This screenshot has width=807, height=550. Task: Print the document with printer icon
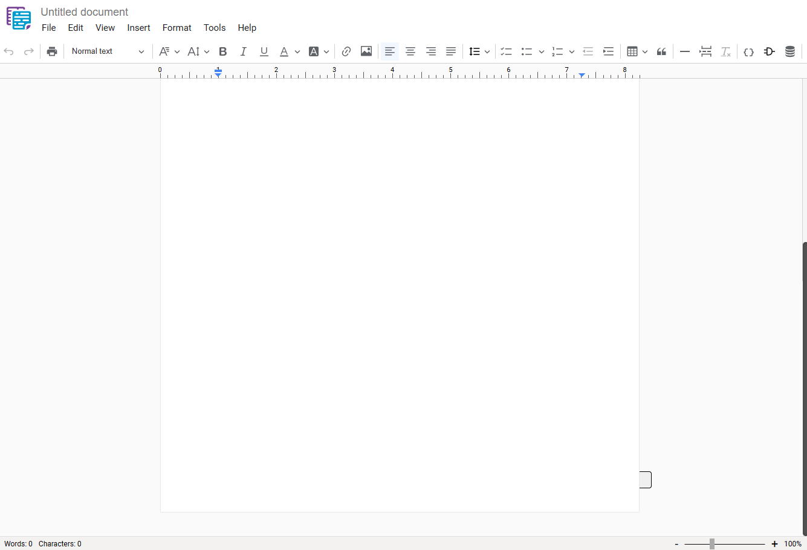pyautogui.click(x=52, y=51)
